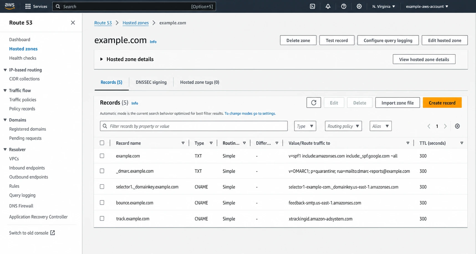Open records table preferences gear
The width and height of the screenshot is (476, 254).
457,126
